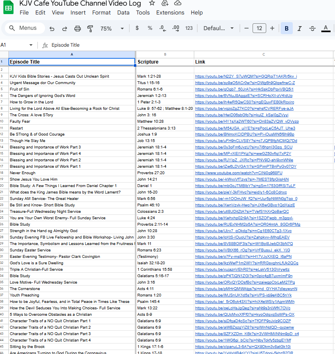Screen dimensions: 335x354
Task: Open the Tools menu
Action: tap(143, 12)
